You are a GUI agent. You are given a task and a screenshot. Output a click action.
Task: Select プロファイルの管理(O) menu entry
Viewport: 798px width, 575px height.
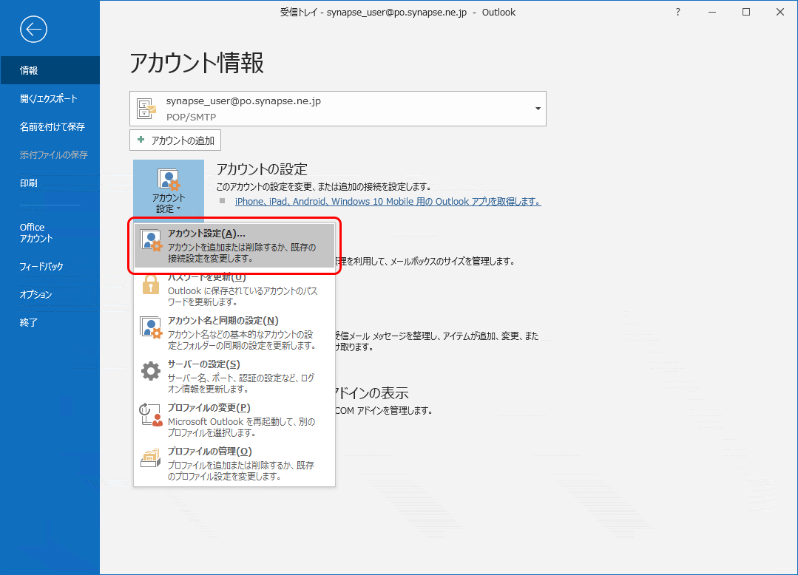[x=234, y=463]
